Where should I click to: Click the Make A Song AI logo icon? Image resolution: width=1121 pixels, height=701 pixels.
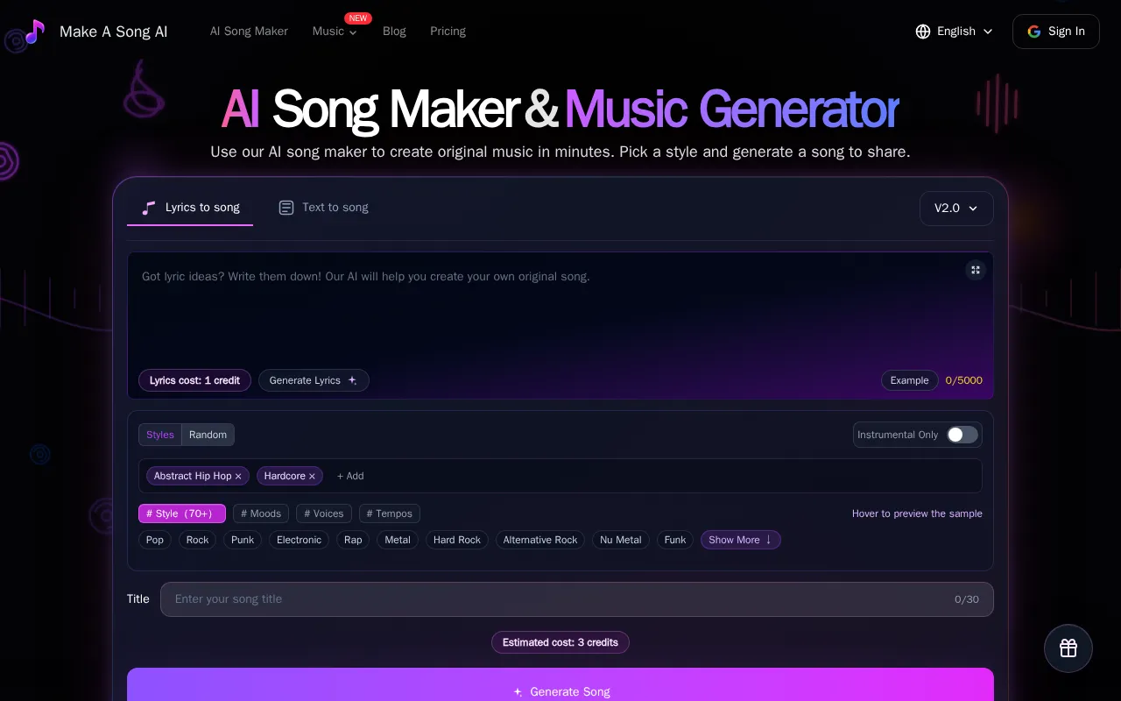point(34,32)
